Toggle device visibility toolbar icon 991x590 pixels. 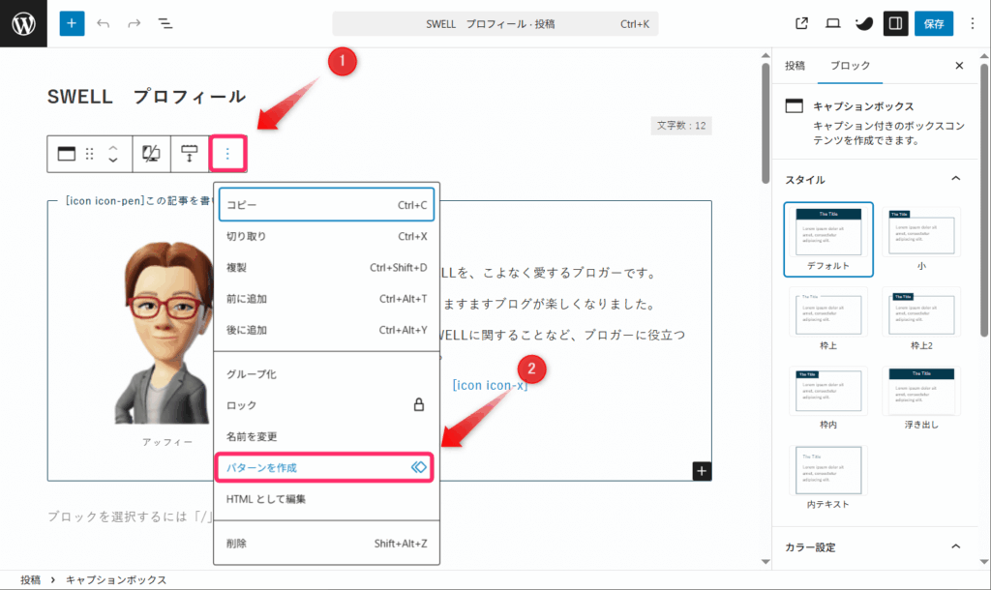pyautogui.click(x=151, y=154)
